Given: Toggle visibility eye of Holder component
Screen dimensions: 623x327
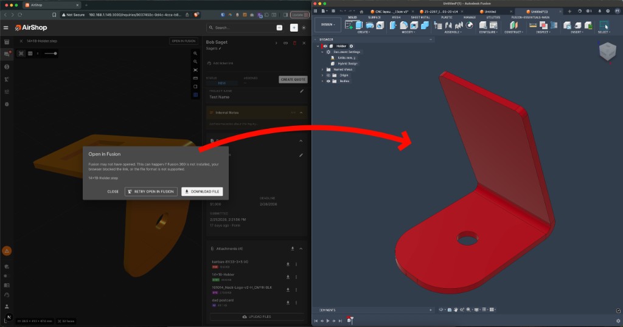Looking at the screenshot, I should (x=325, y=46).
